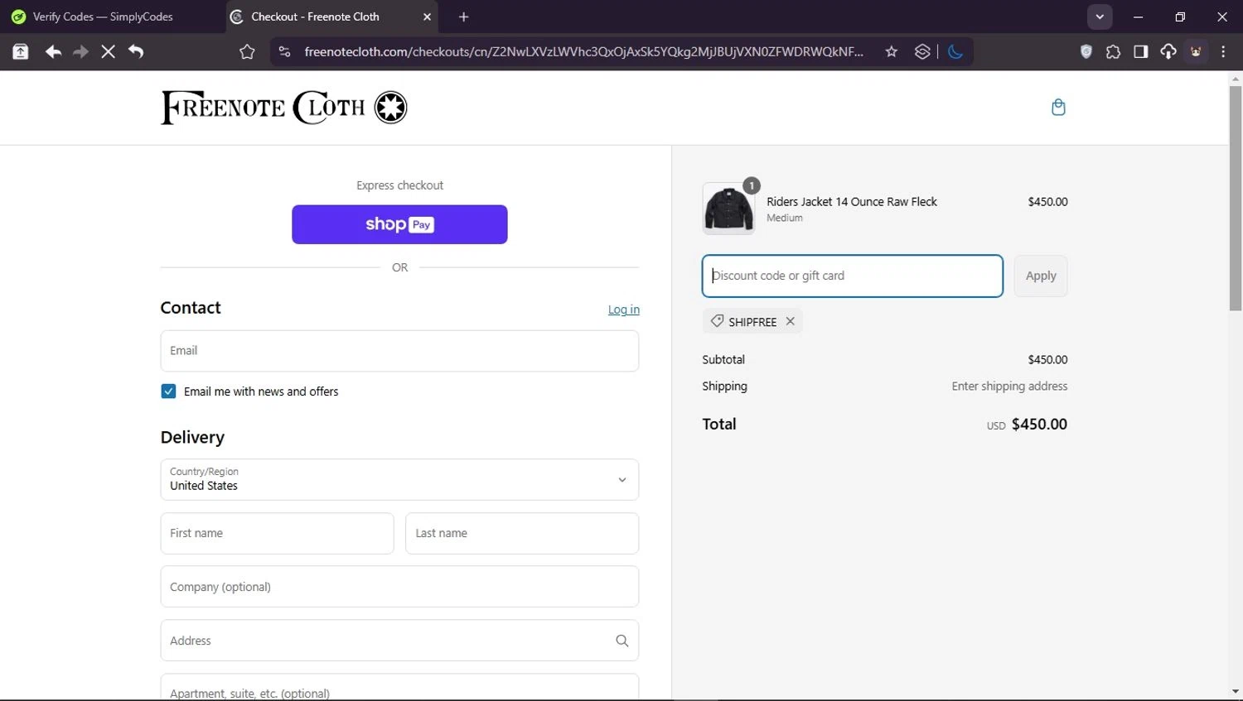Click the undo arrow in browser toolbar

pyautogui.click(x=136, y=51)
